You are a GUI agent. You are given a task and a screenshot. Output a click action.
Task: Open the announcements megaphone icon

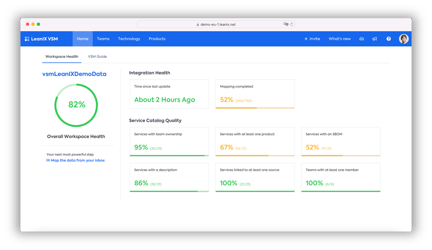[x=374, y=39]
